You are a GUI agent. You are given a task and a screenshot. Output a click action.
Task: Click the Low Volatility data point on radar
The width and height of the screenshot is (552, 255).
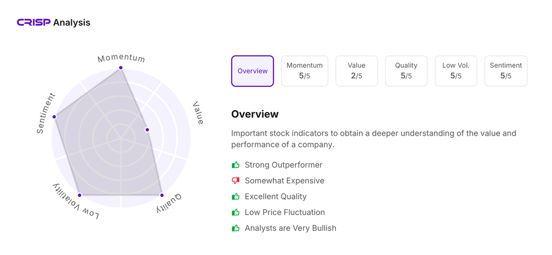(80, 195)
